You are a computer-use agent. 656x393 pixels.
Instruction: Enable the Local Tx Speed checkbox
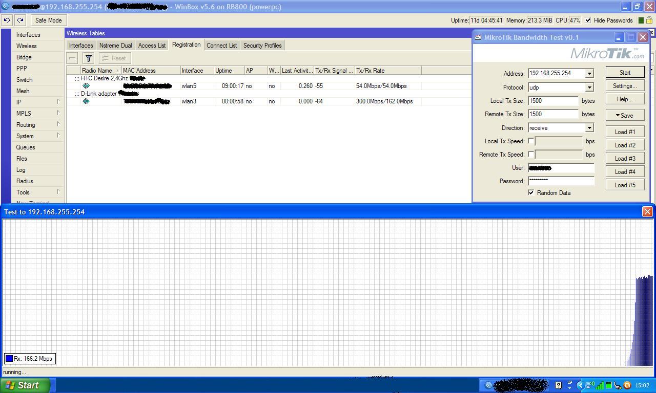531,141
